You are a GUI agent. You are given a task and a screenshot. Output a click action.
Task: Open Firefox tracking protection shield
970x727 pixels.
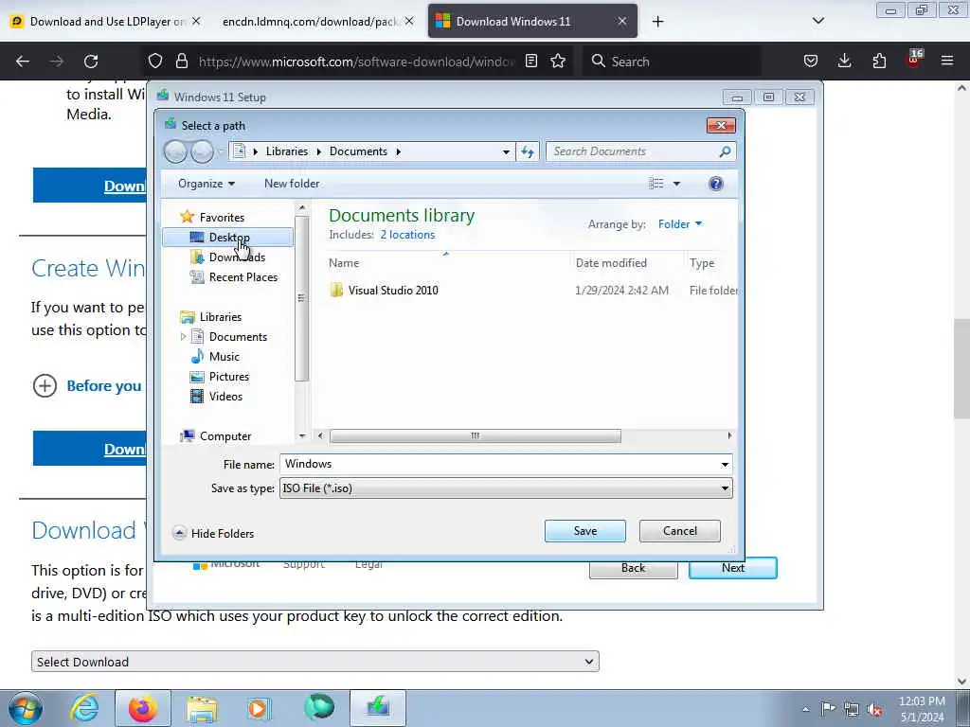pyautogui.click(x=155, y=62)
